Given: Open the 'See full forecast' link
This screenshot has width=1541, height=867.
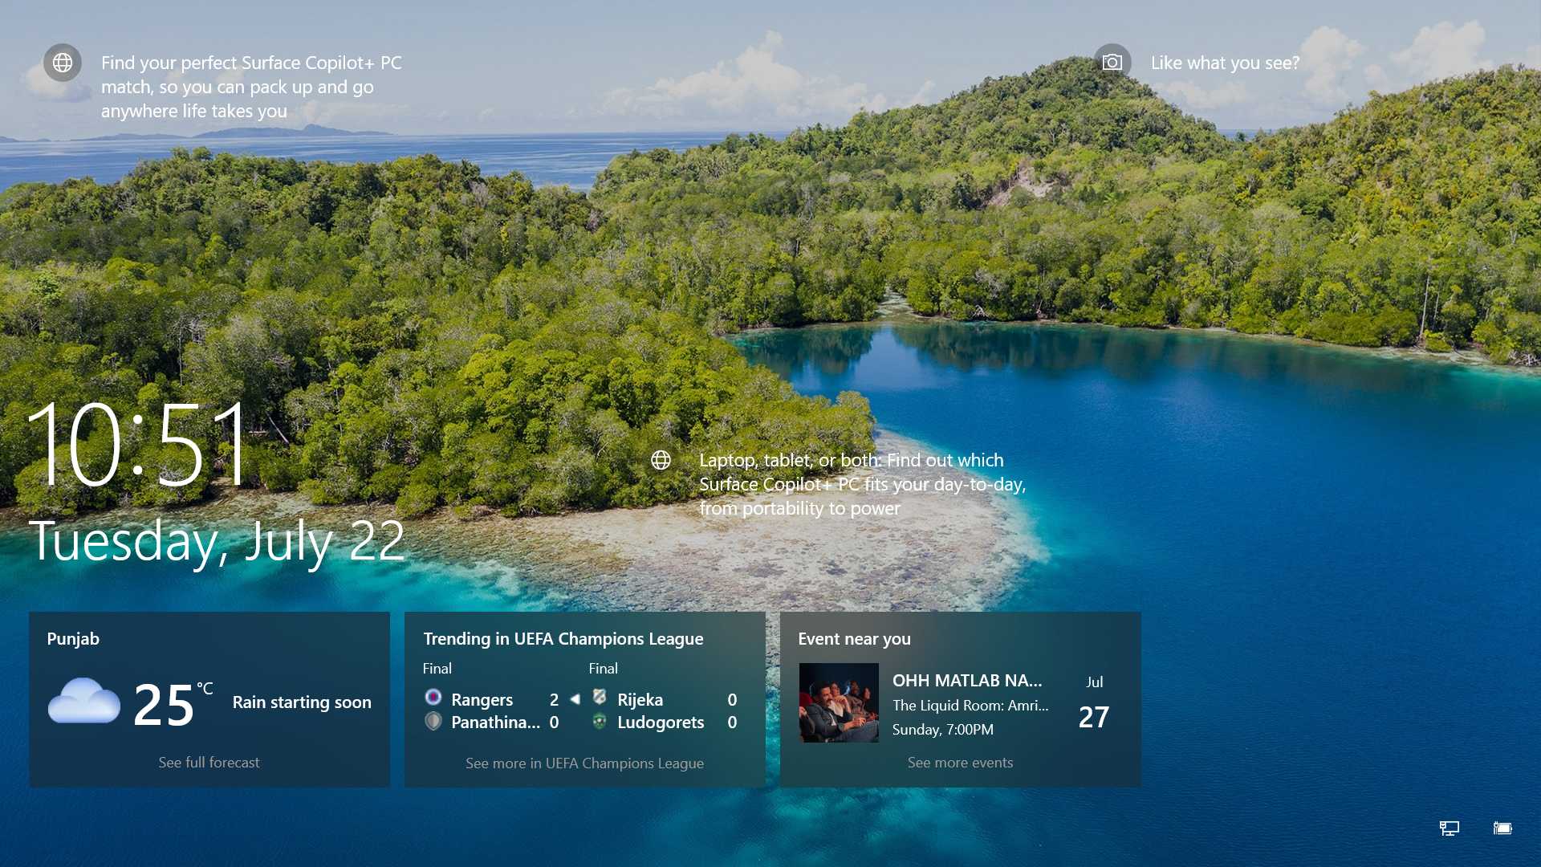Looking at the screenshot, I should tap(209, 762).
